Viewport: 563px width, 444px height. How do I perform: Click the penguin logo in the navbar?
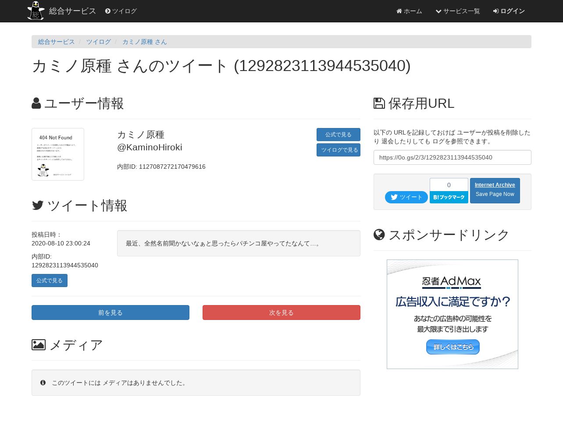(x=36, y=11)
